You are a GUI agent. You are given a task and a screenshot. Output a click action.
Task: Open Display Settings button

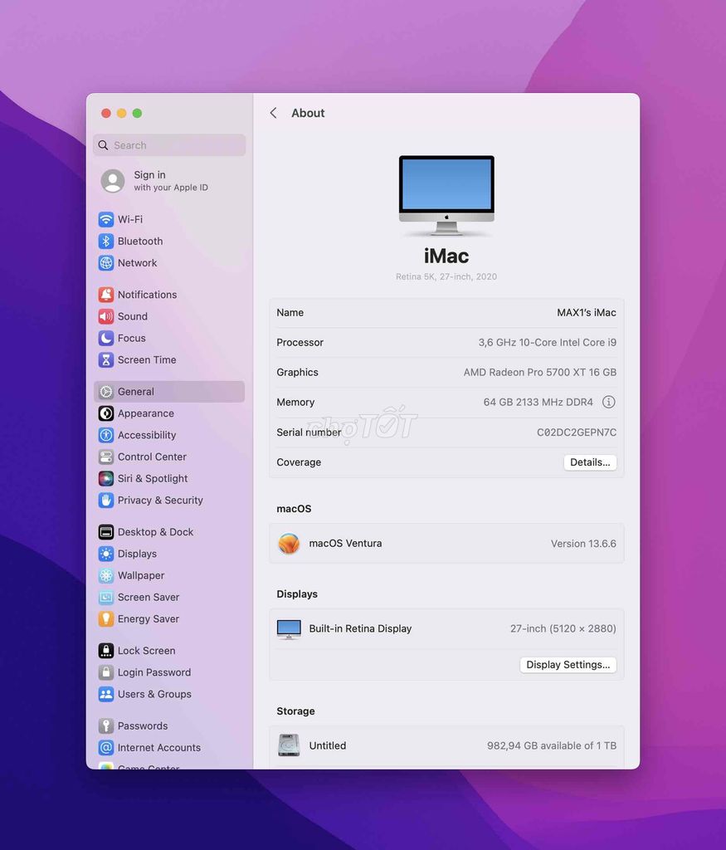click(568, 665)
